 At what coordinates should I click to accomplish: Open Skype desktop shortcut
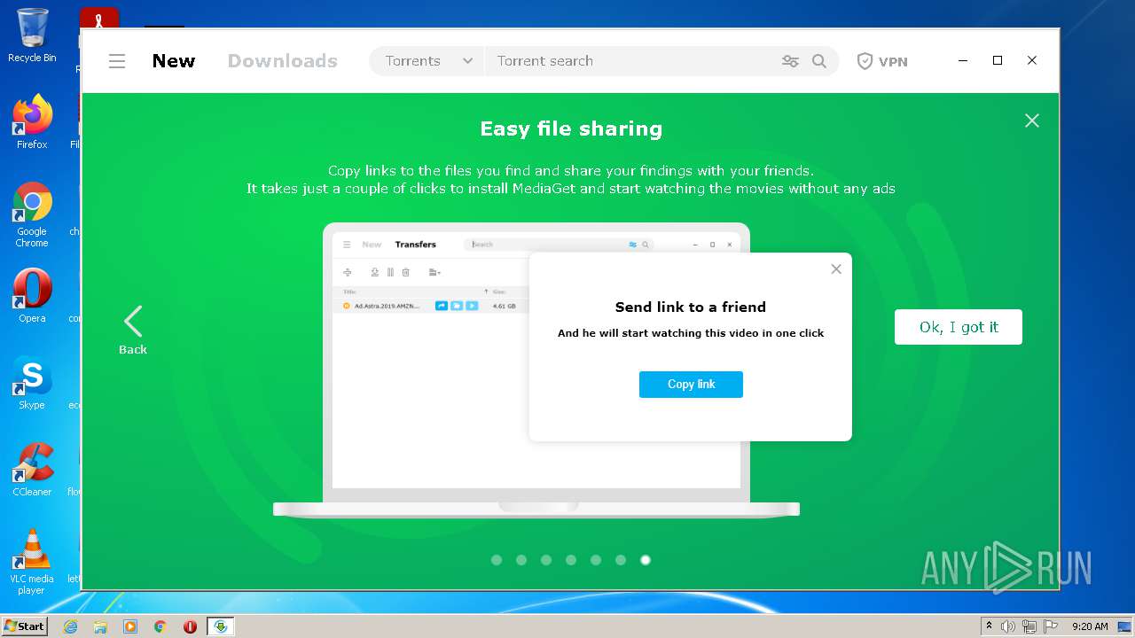[x=32, y=383]
